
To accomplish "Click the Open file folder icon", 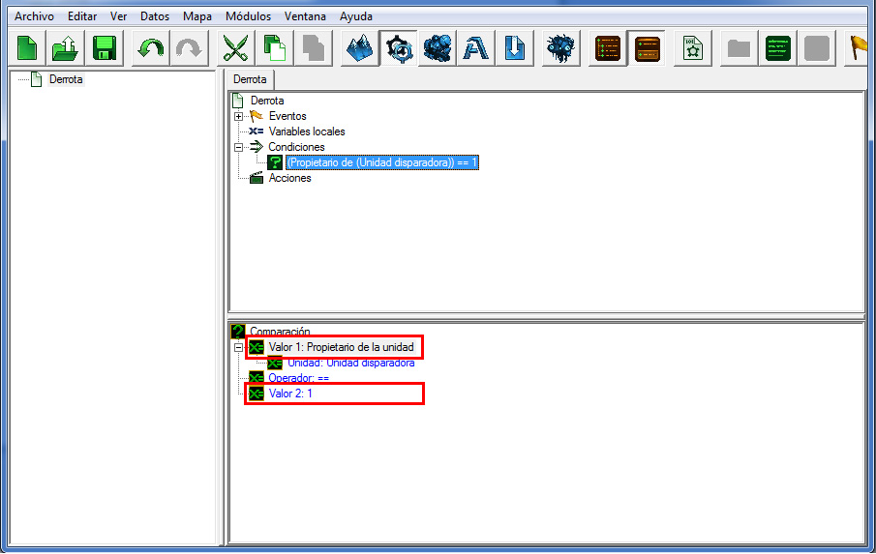I will tap(66, 48).
